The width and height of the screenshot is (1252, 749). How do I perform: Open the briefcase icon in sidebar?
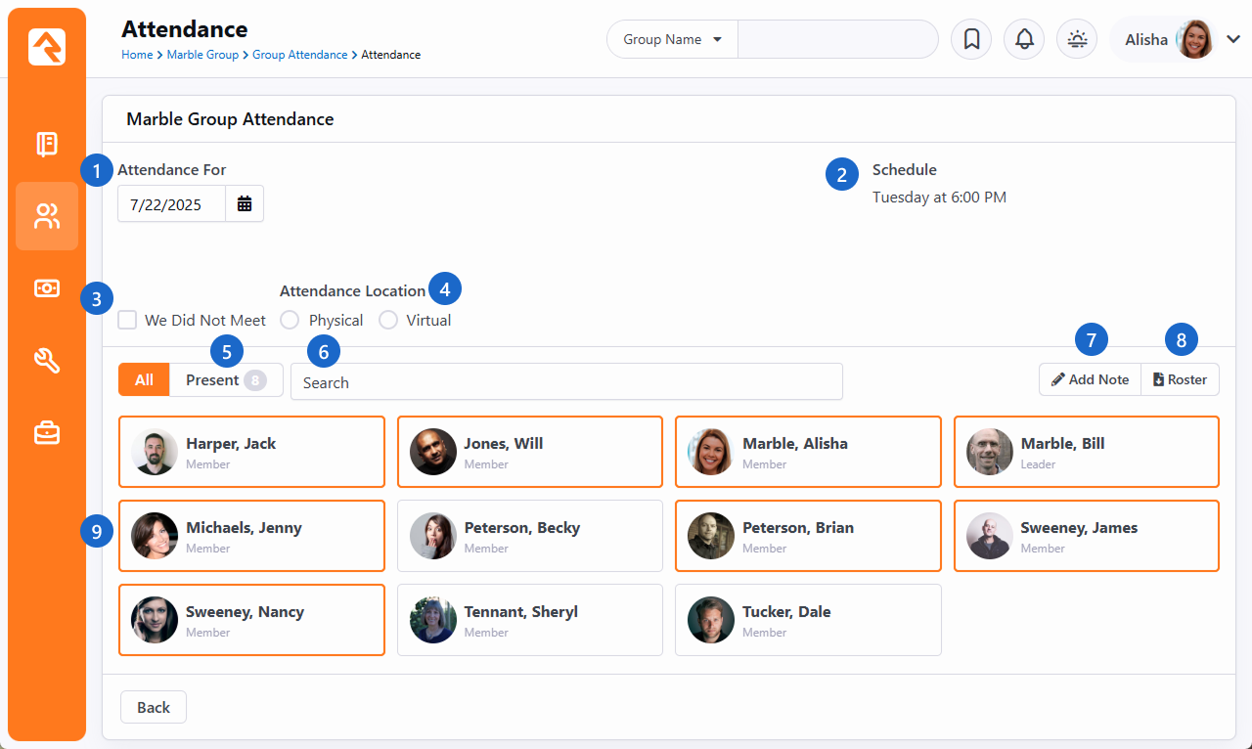coord(47,432)
